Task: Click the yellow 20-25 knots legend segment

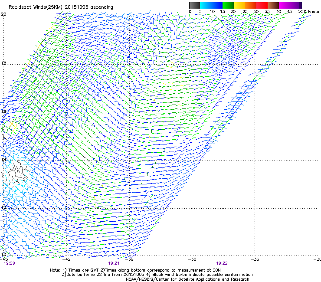Action: click(239, 5)
